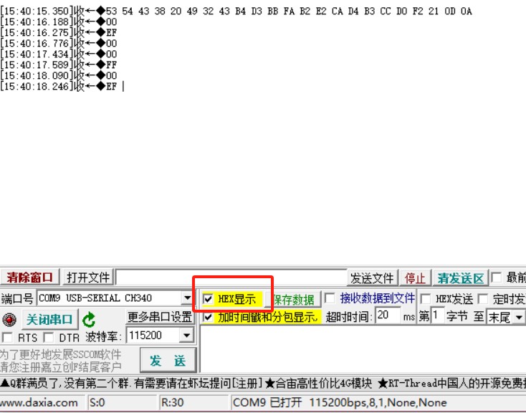The image size is (526, 413).
Task: Click the 关闭串口 button
Action: coord(49,319)
